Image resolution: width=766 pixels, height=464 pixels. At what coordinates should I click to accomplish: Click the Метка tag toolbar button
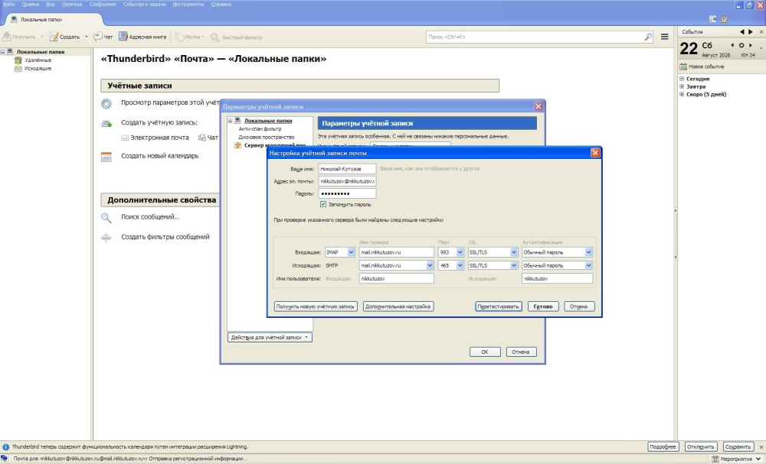189,37
